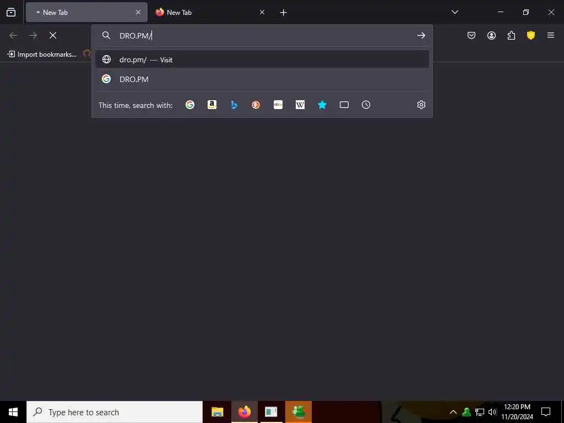Image resolution: width=564 pixels, height=423 pixels.
Task: Click the Firefox taskbar icon
Action: [245, 412]
